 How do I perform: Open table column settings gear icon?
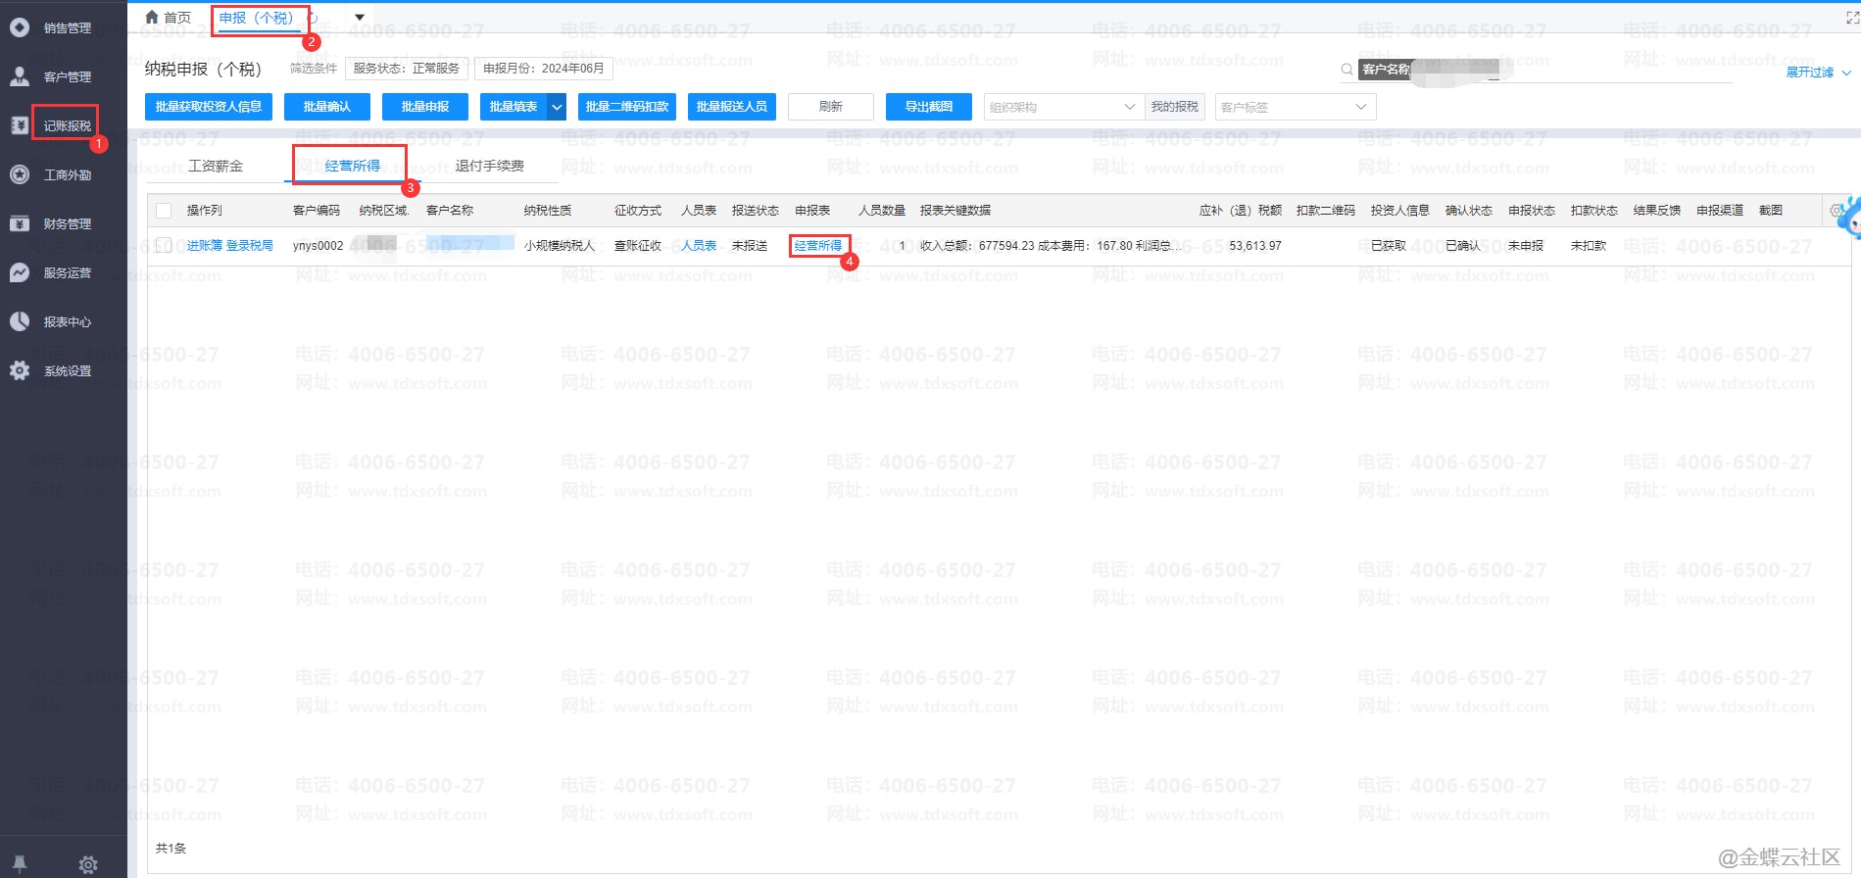pyautogui.click(x=1837, y=211)
